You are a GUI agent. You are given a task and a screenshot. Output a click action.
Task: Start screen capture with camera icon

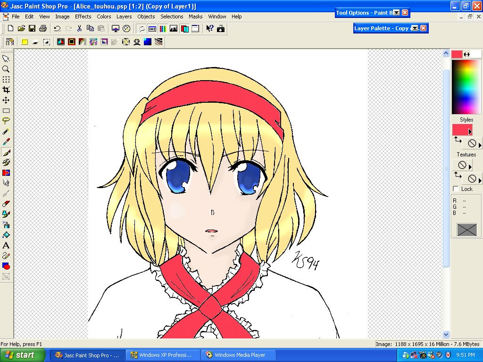(x=221, y=29)
